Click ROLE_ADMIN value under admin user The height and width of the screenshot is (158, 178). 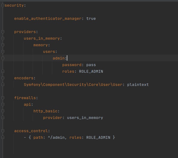pyautogui.click(x=91, y=71)
